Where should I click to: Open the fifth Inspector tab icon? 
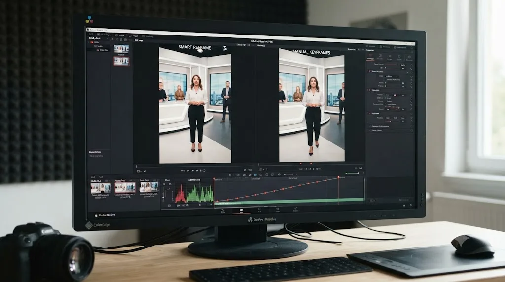coord(409,57)
